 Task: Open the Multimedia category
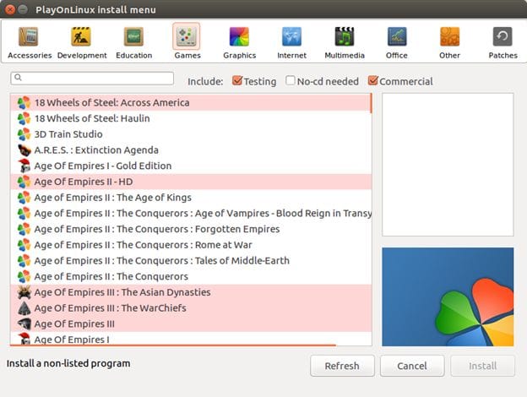(345, 42)
